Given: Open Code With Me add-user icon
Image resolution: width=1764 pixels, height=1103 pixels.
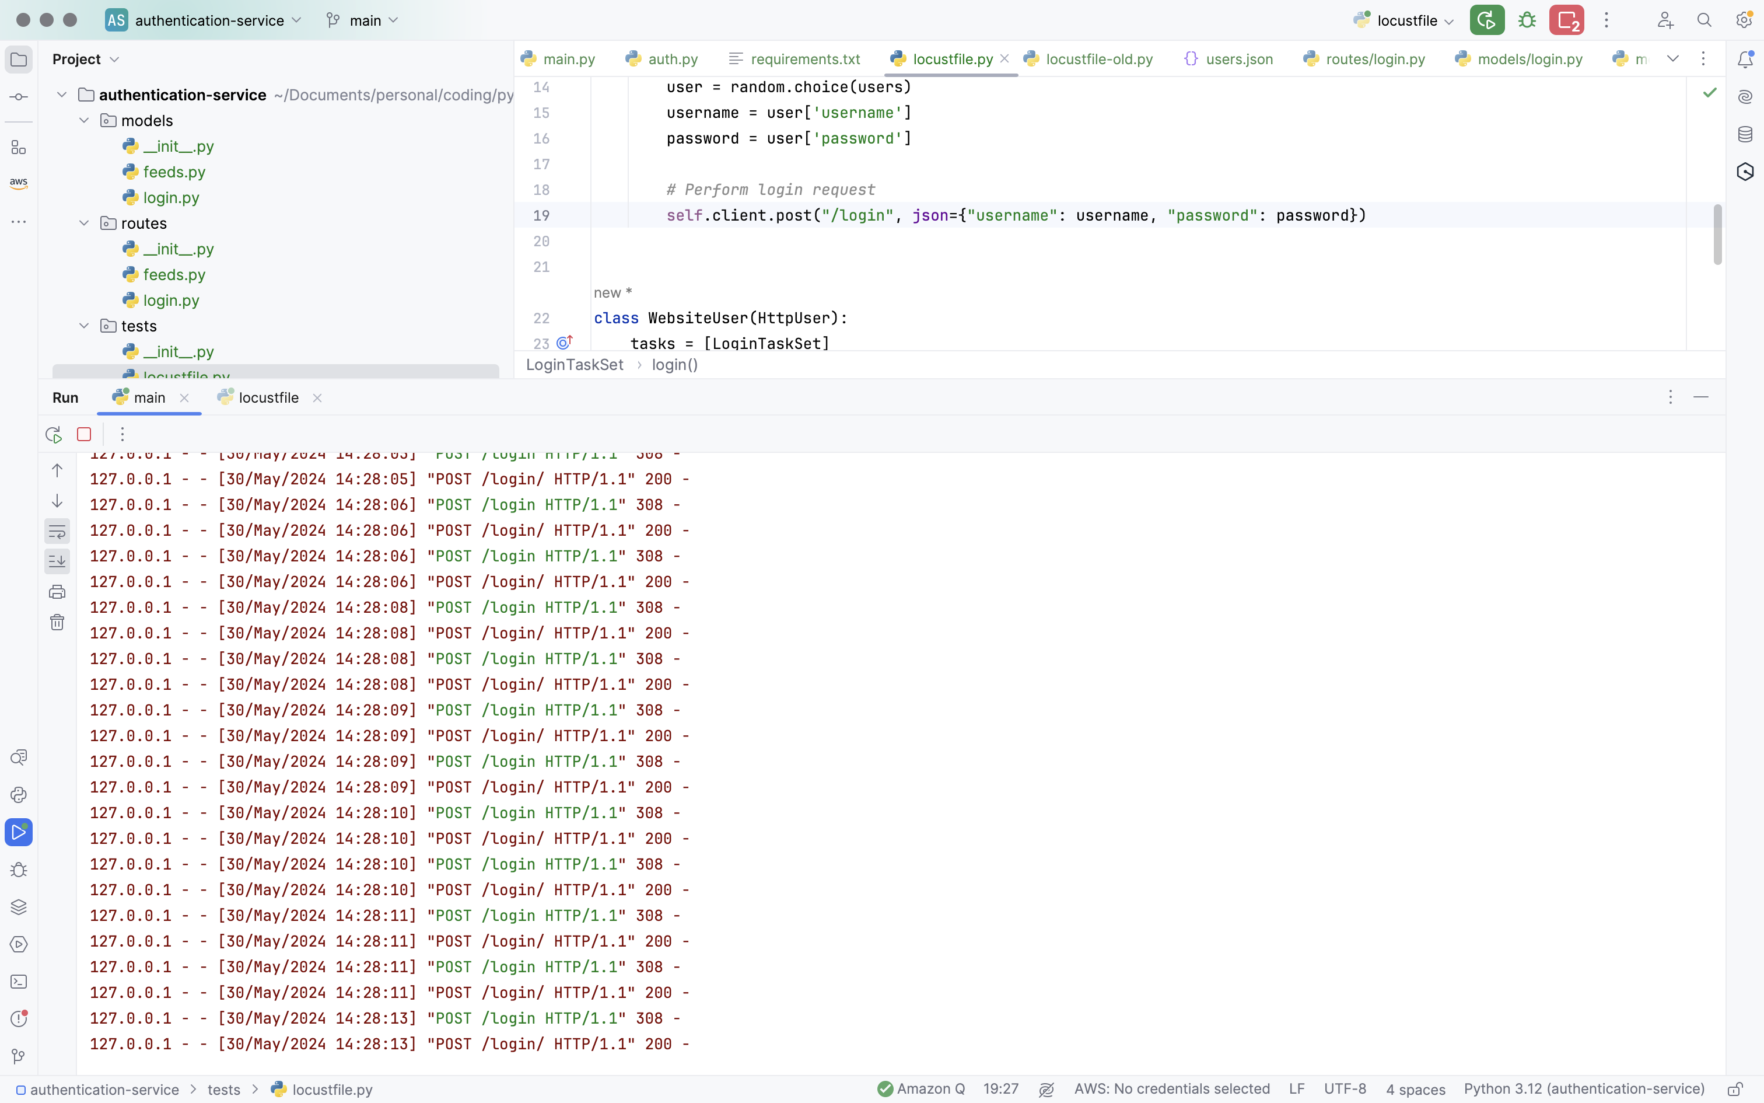Looking at the screenshot, I should 1665,20.
